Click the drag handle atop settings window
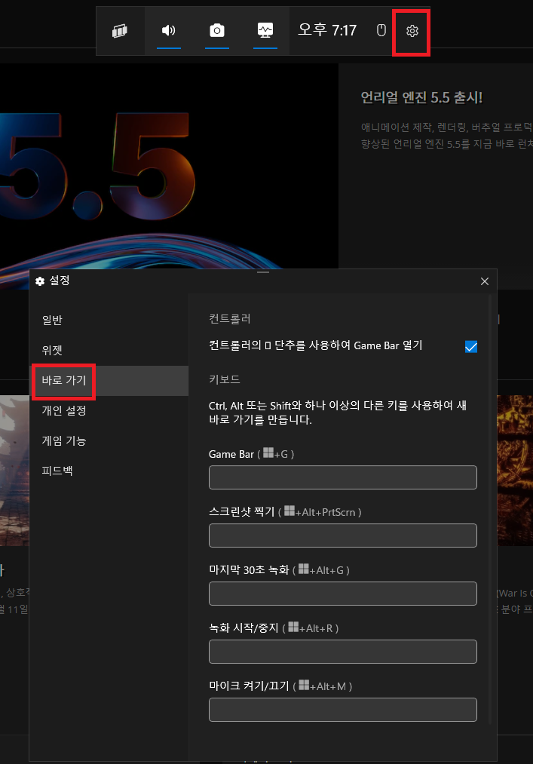 263,272
